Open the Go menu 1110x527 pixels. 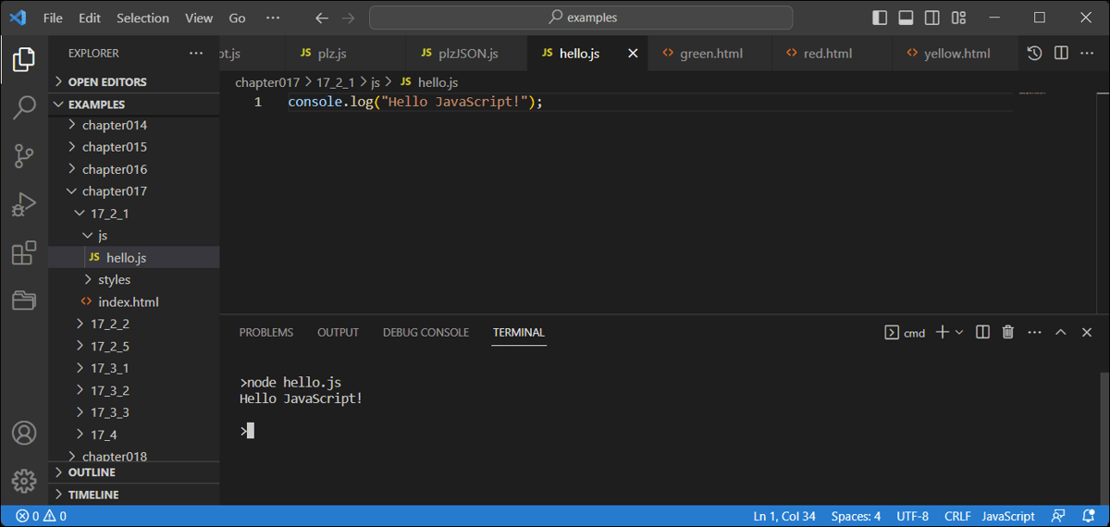(237, 18)
